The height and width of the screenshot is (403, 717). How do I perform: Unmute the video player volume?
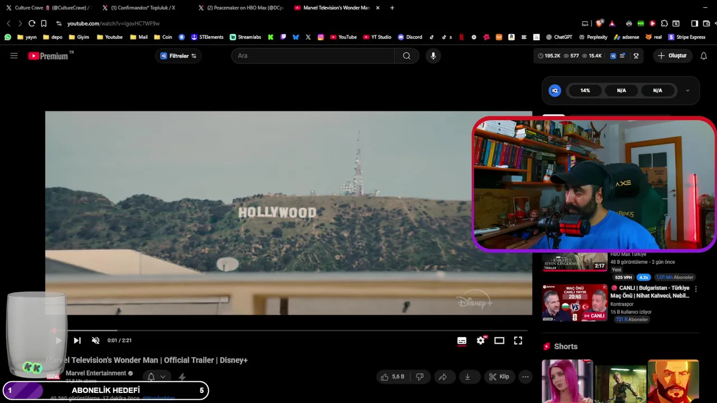pyautogui.click(x=96, y=340)
